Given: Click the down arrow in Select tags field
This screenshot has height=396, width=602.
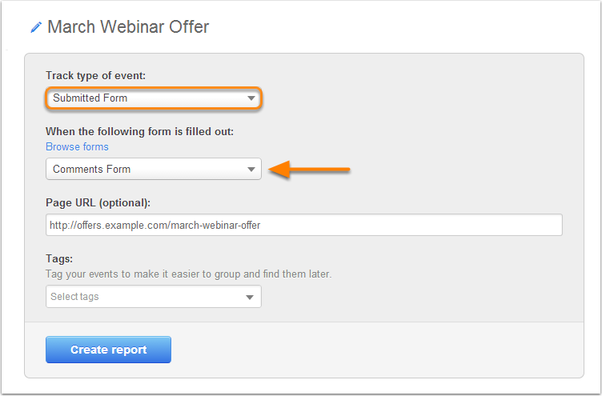Looking at the screenshot, I should [250, 297].
